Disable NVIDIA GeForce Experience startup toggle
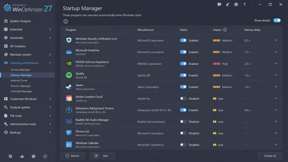This screenshot has height=162, width=288. tap(183, 64)
